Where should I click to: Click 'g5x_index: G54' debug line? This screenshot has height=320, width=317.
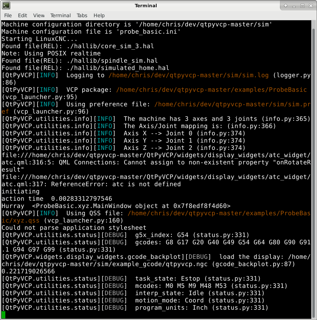pos(125,235)
